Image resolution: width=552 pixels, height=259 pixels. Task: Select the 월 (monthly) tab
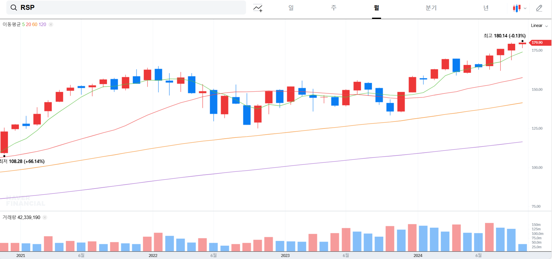pyautogui.click(x=376, y=8)
